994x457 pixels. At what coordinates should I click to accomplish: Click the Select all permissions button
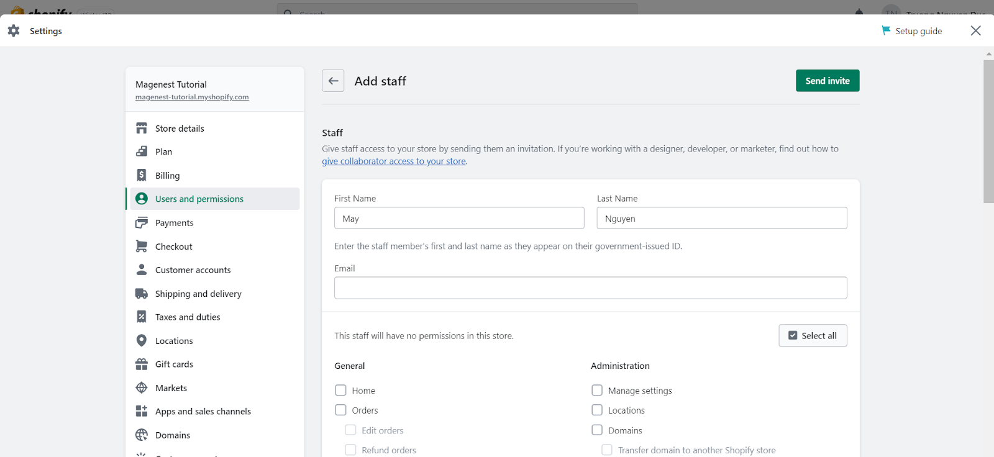813,336
